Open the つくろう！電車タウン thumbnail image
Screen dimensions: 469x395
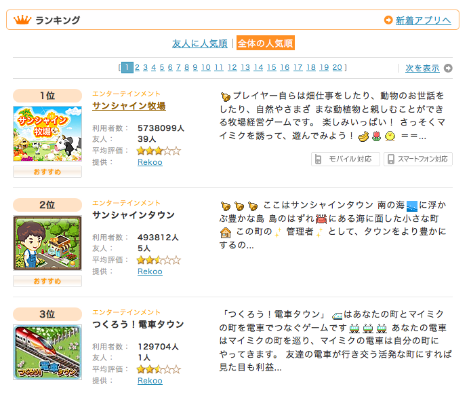click(47, 352)
